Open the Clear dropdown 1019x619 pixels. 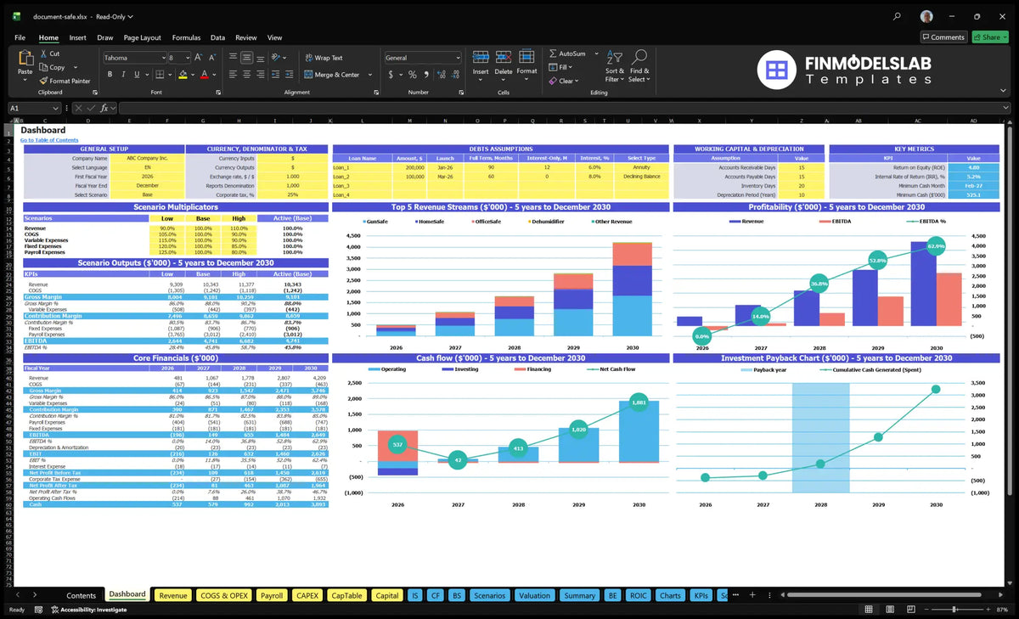coord(564,81)
